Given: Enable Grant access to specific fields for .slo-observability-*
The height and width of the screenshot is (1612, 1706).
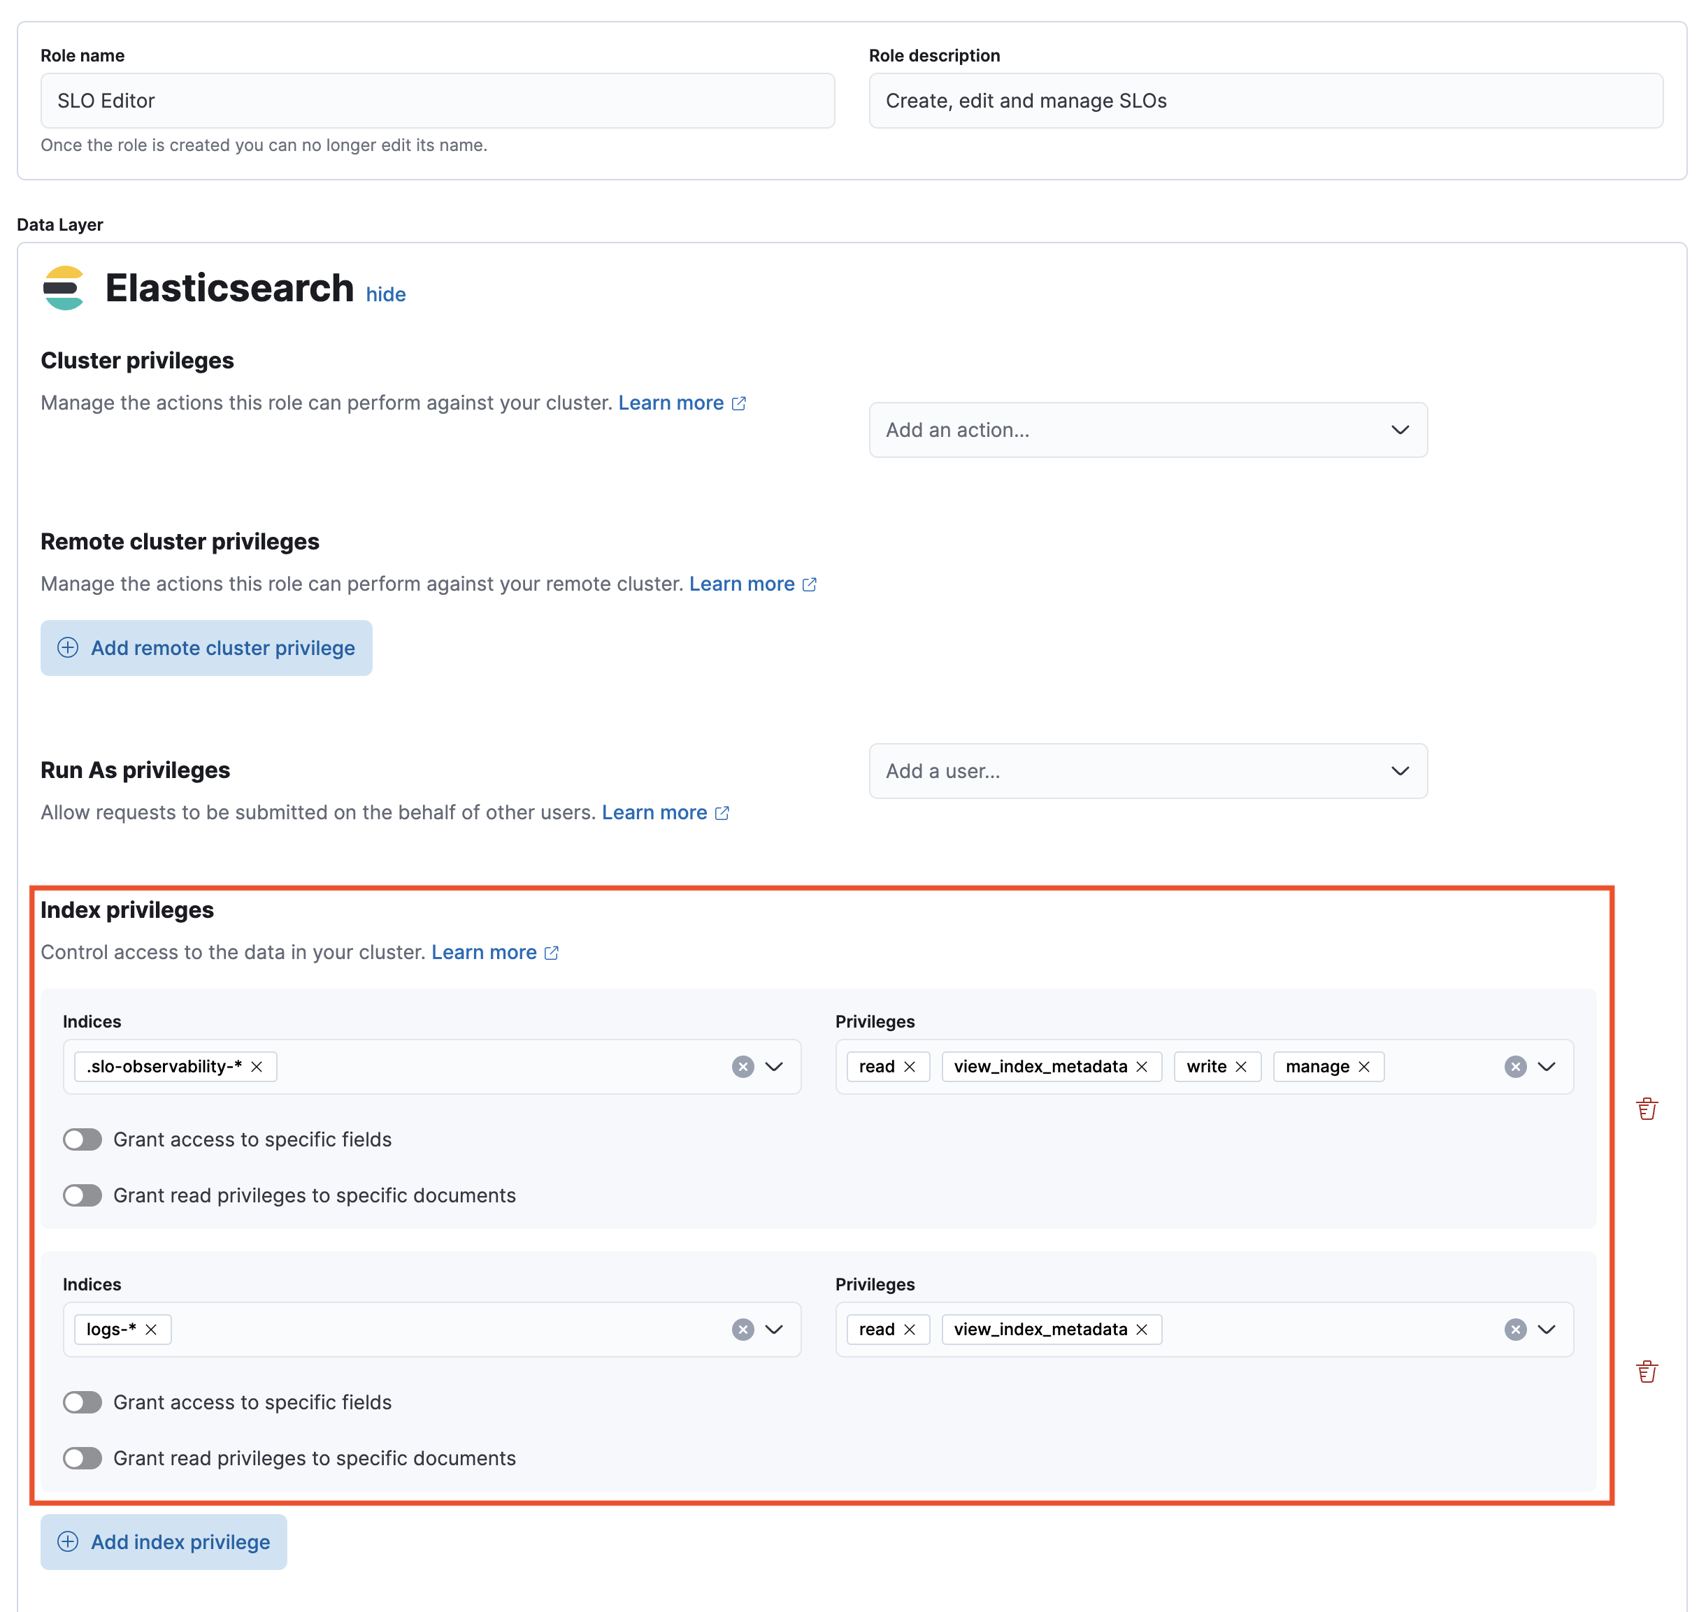Looking at the screenshot, I should click(83, 1139).
